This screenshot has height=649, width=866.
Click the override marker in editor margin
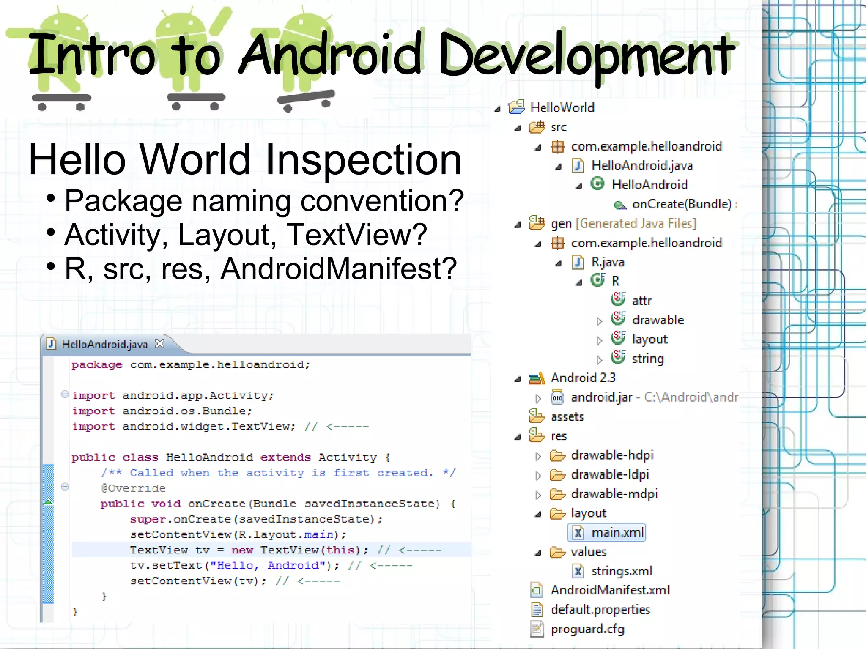(48, 502)
